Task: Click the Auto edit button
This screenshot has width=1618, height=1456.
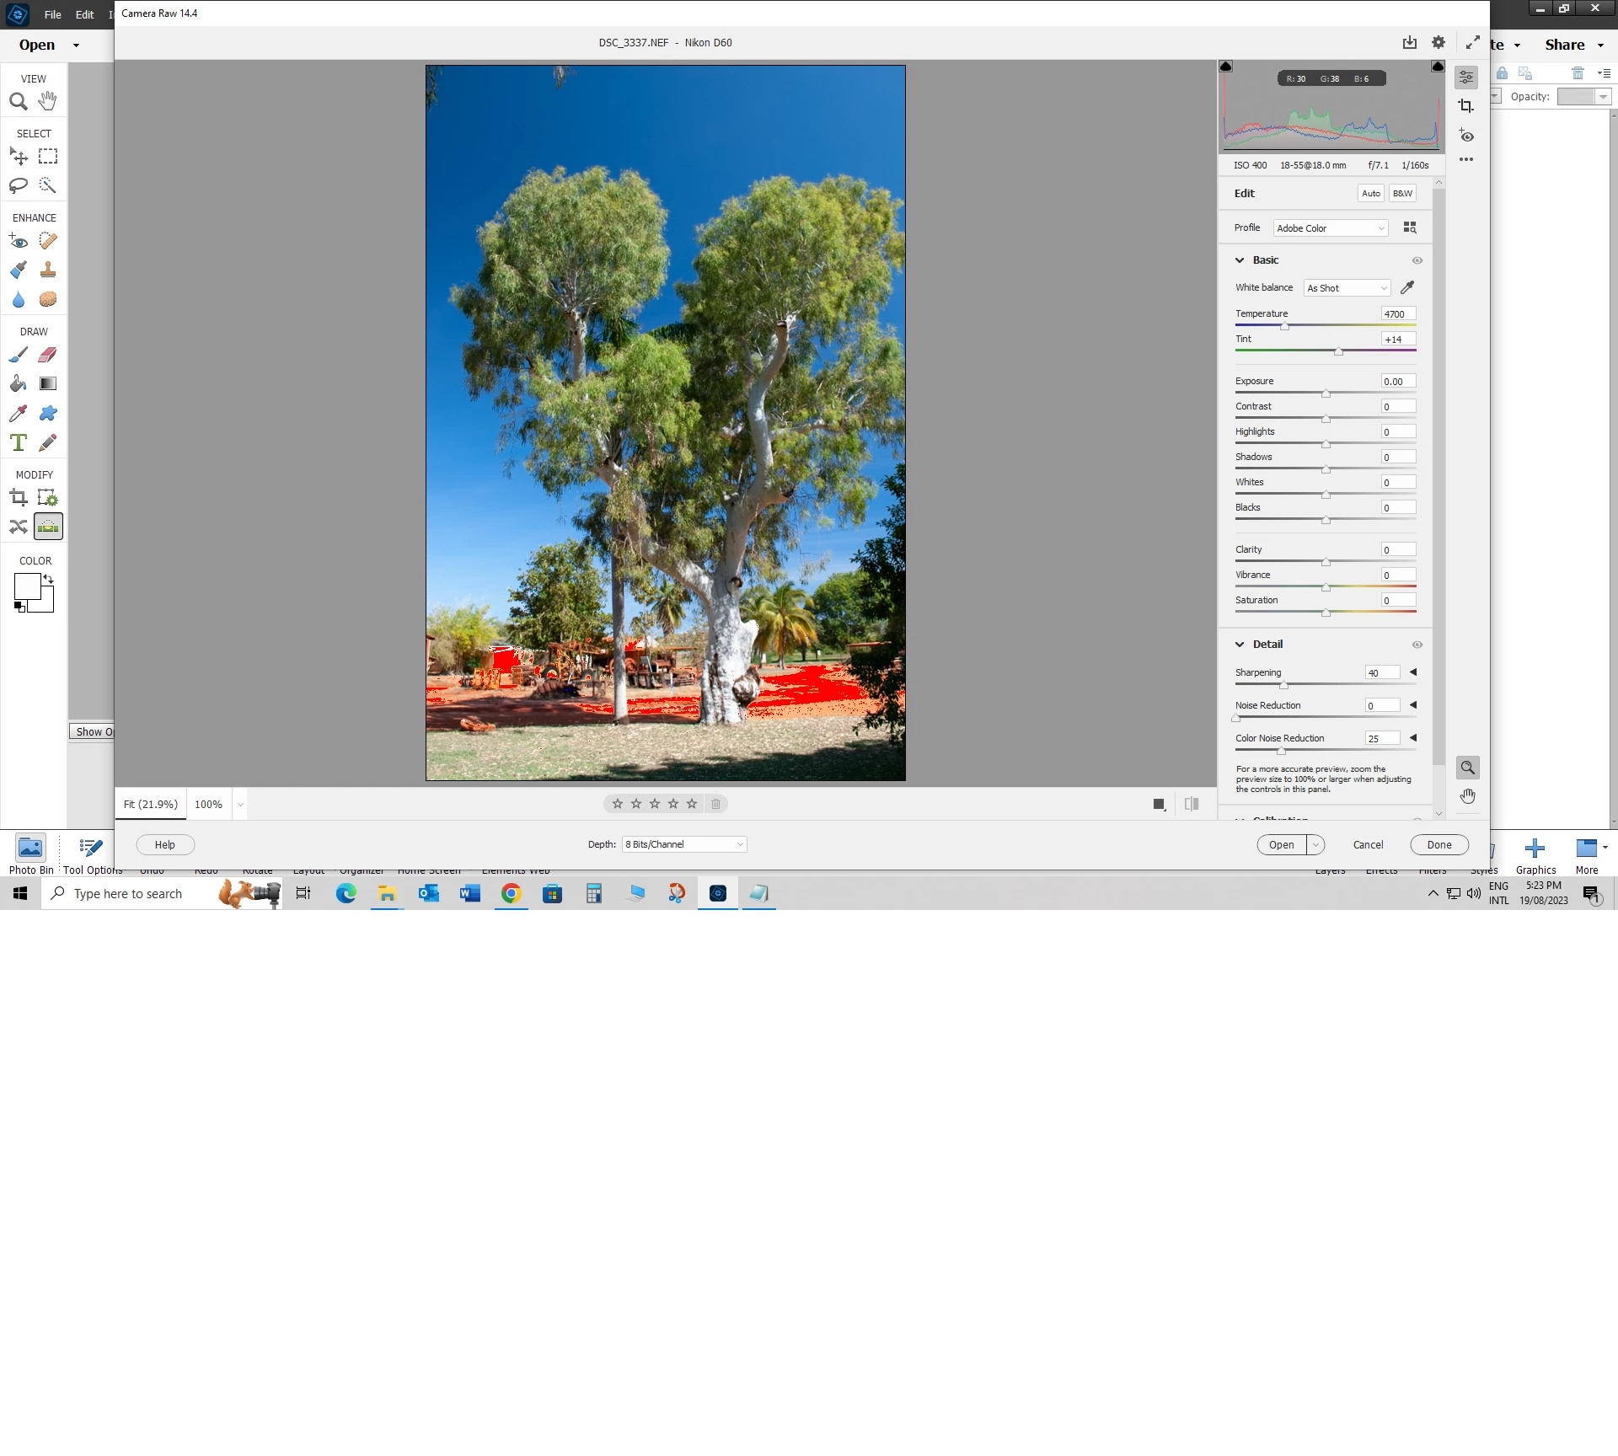Action: (1370, 193)
